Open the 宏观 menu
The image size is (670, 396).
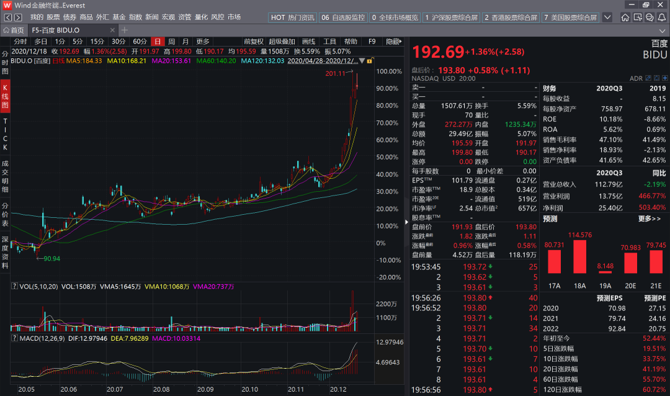pyautogui.click(x=168, y=17)
